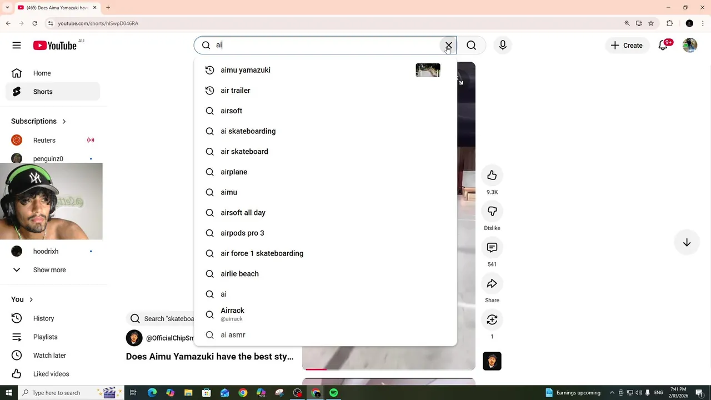Open History in the sidebar
711x400 pixels.
53,318
